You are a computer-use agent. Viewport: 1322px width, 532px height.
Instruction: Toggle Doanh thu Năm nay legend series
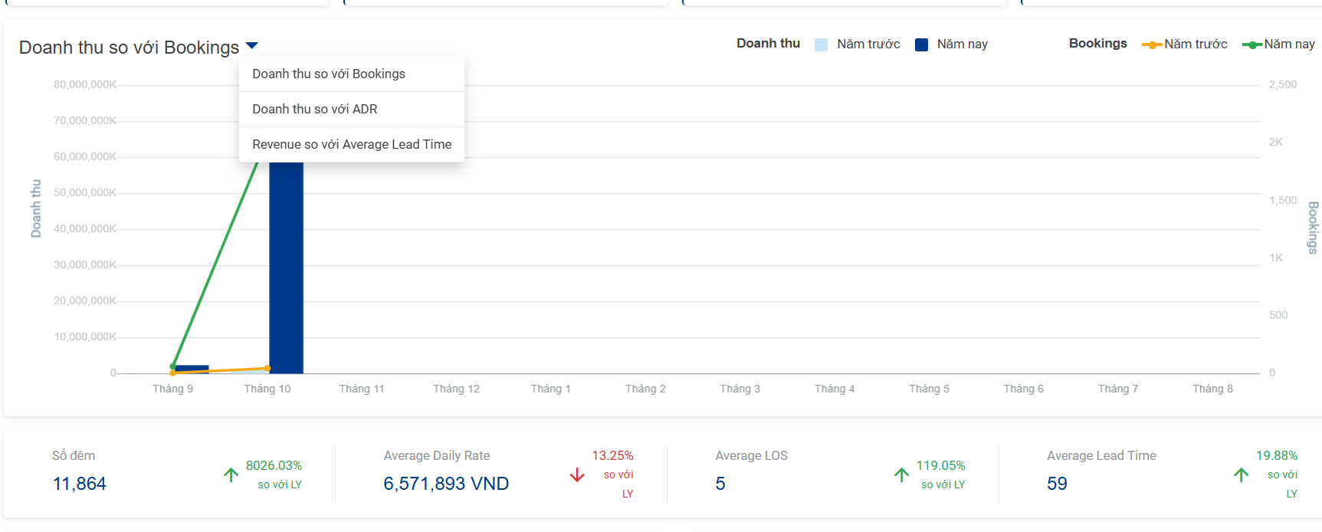[x=952, y=44]
